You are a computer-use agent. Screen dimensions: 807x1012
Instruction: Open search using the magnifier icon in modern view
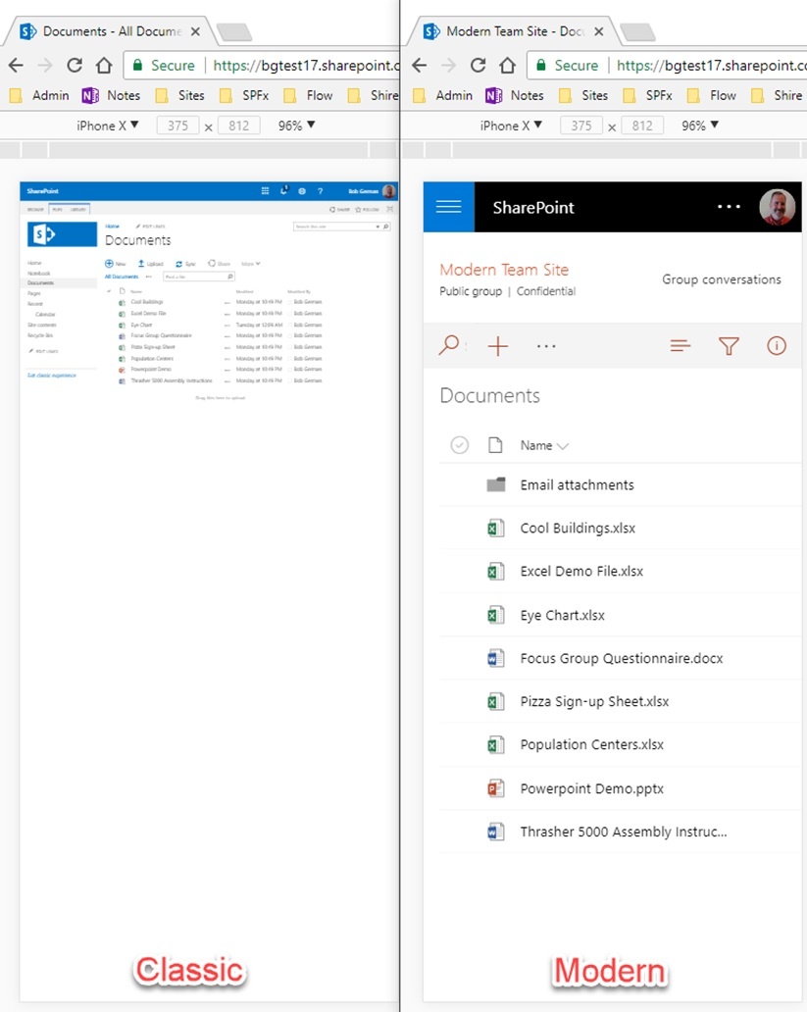(450, 345)
